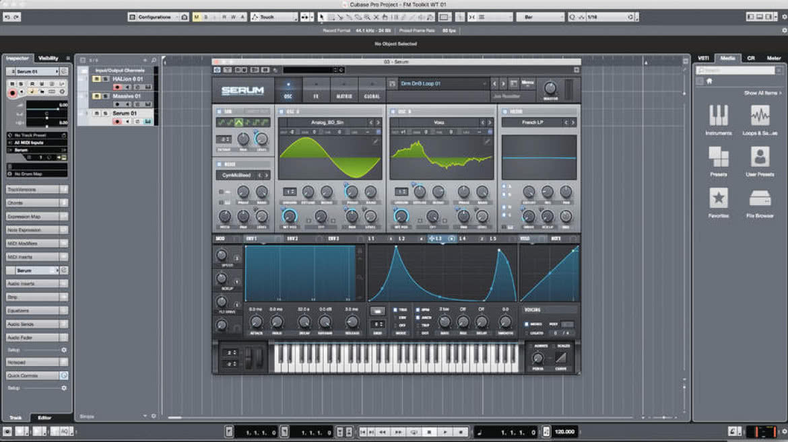The width and height of the screenshot is (788, 442).
Task: Click the transport fast forward button
Action: (x=398, y=432)
